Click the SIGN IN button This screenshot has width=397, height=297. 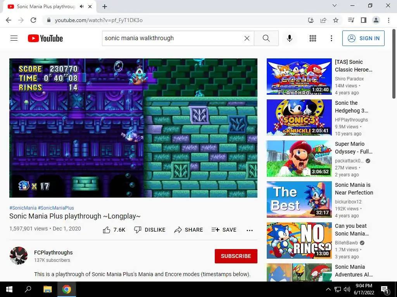(x=363, y=38)
